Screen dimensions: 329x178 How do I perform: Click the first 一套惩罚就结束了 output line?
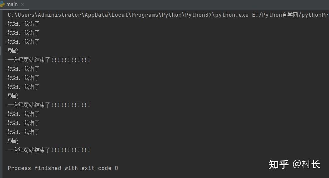click(x=49, y=60)
